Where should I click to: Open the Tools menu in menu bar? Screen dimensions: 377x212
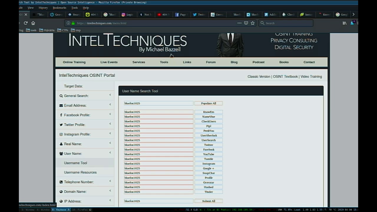(x=75, y=8)
